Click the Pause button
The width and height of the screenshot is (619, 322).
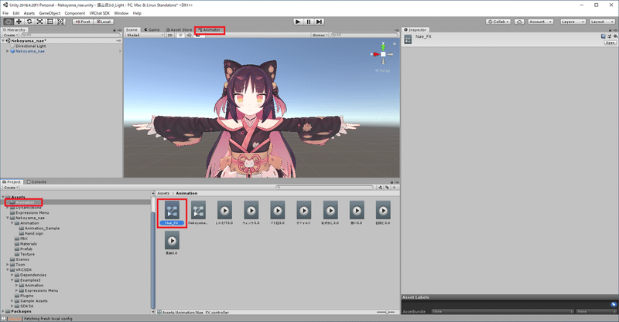click(x=309, y=22)
